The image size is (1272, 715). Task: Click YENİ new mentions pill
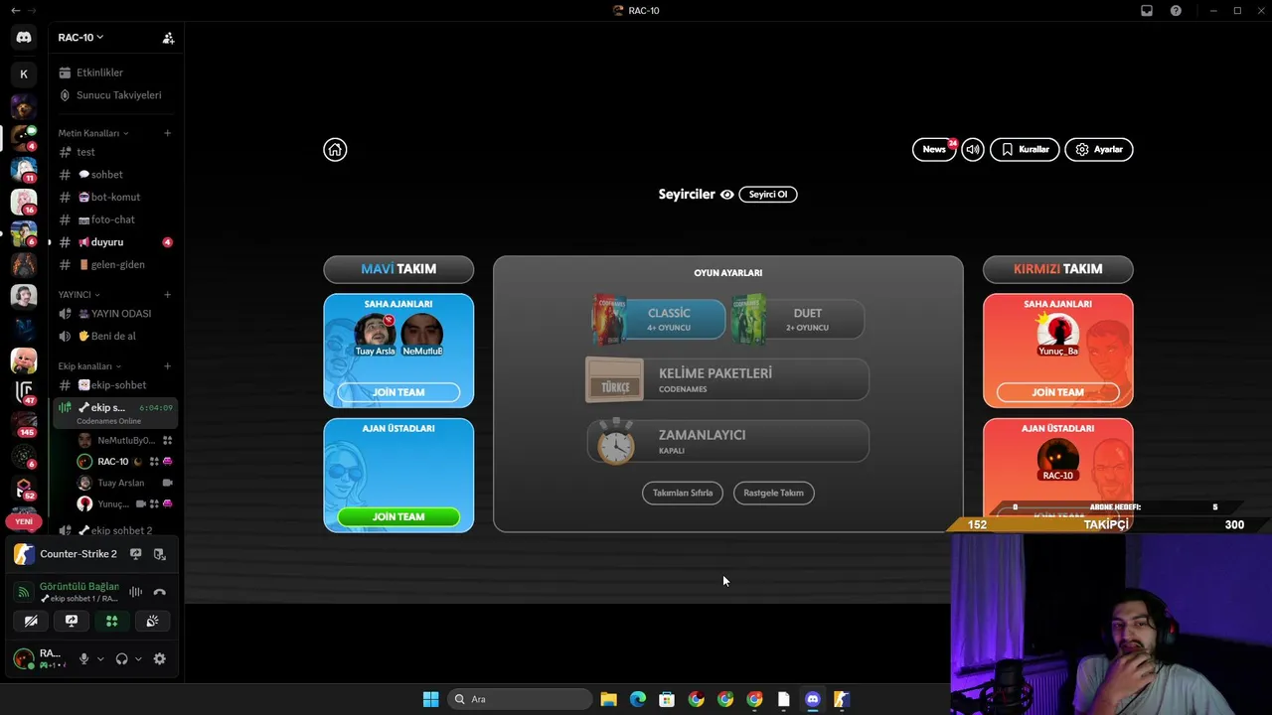tap(24, 521)
